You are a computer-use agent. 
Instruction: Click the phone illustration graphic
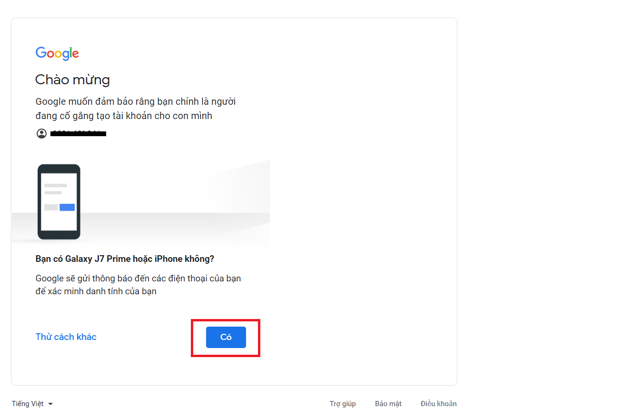pyautogui.click(x=59, y=202)
